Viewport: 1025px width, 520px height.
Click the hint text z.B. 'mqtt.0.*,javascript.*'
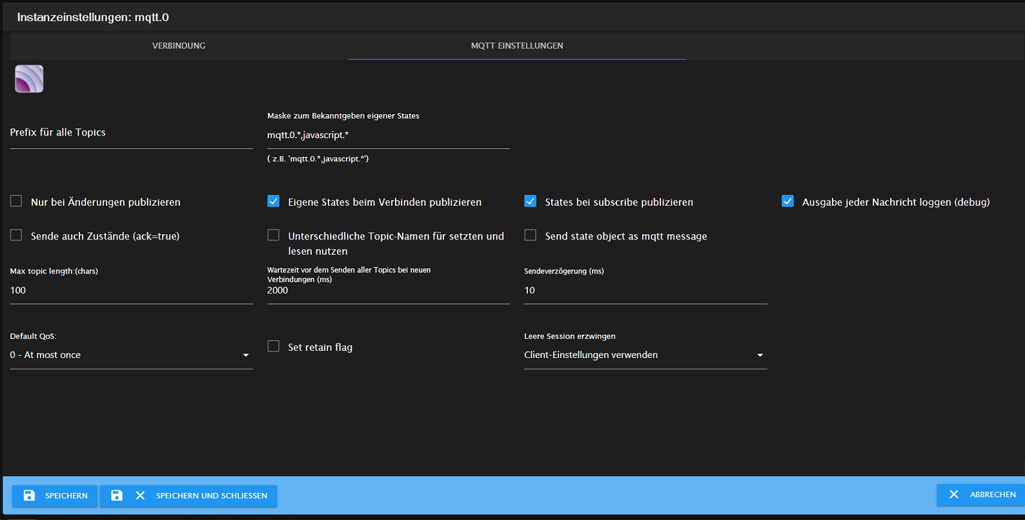(x=318, y=159)
